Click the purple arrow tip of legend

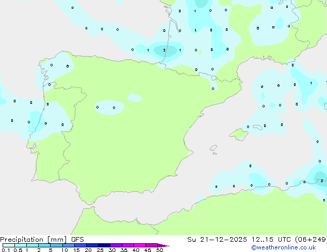point(163,245)
